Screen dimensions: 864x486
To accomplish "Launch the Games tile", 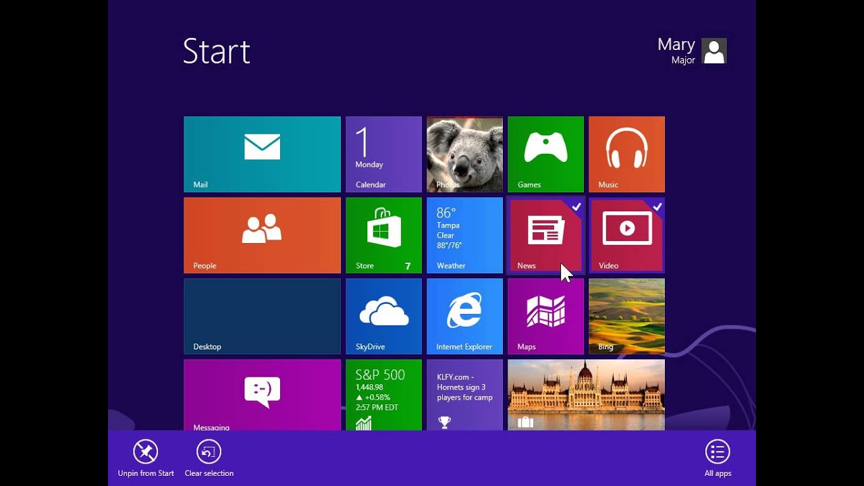I will 545,154.
